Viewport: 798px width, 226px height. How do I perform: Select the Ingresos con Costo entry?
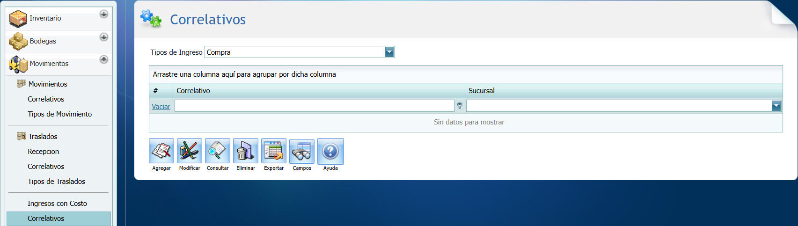tap(57, 204)
